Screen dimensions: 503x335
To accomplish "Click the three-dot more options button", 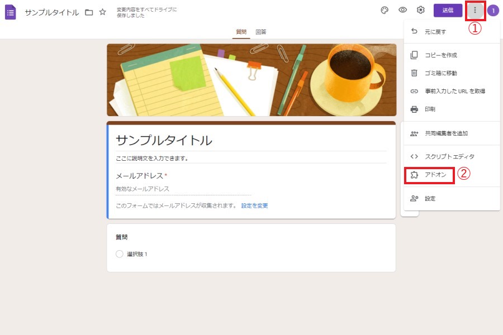I will pyautogui.click(x=475, y=10).
